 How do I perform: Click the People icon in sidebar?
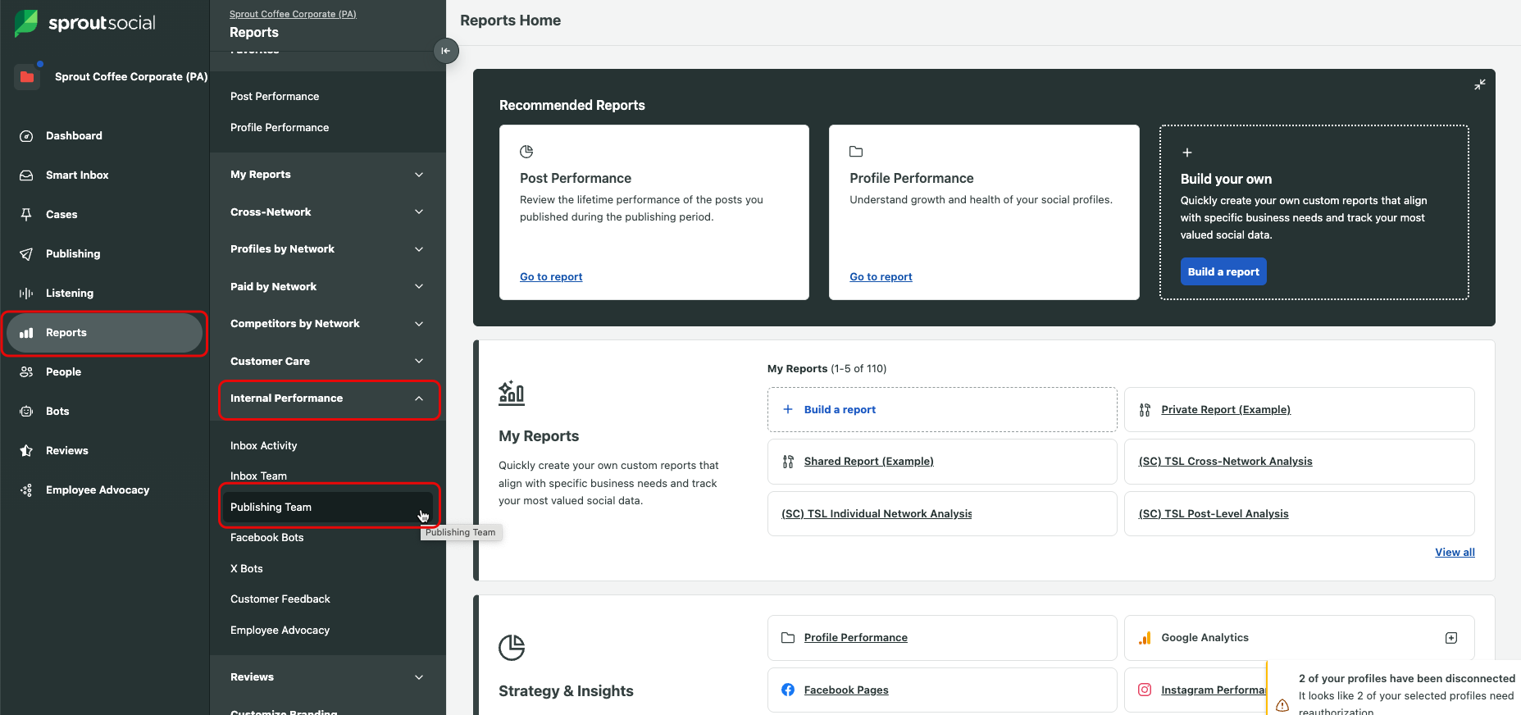26,372
